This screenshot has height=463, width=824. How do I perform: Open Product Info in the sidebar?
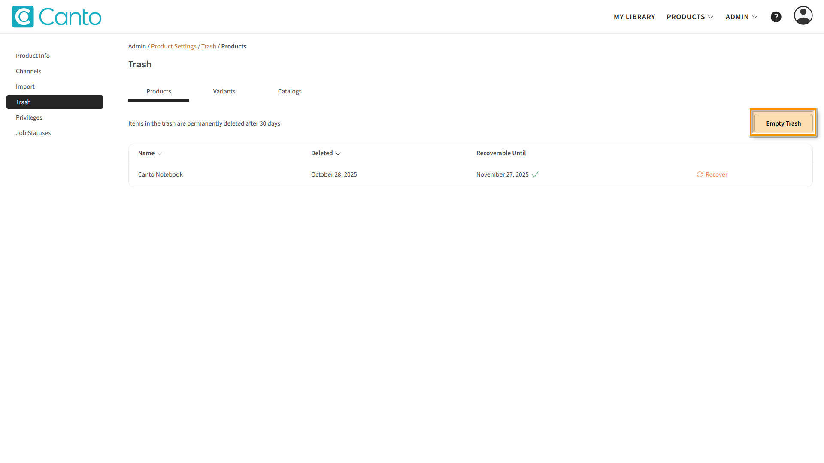coord(55,56)
